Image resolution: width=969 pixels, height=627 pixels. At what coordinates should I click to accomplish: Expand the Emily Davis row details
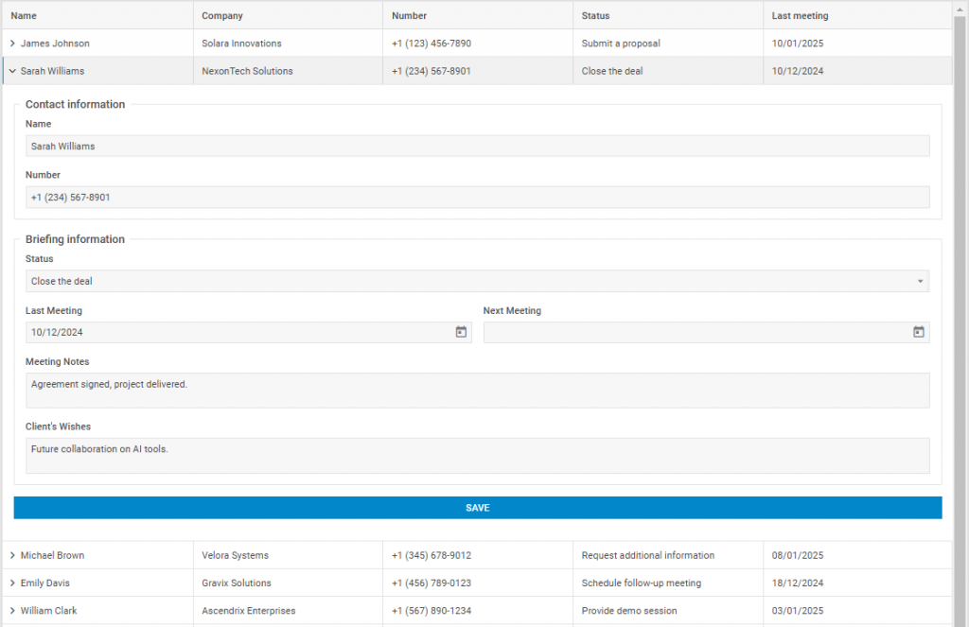pyautogui.click(x=12, y=583)
